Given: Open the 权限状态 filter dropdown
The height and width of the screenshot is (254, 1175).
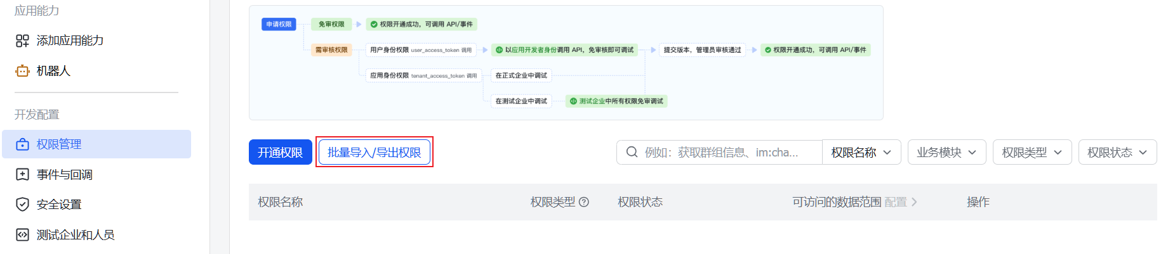Looking at the screenshot, I should point(1117,152).
